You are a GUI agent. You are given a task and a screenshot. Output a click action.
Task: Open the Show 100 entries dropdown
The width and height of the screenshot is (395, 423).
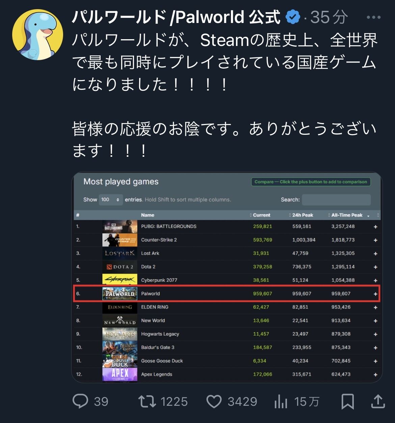[x=110, y=200]
